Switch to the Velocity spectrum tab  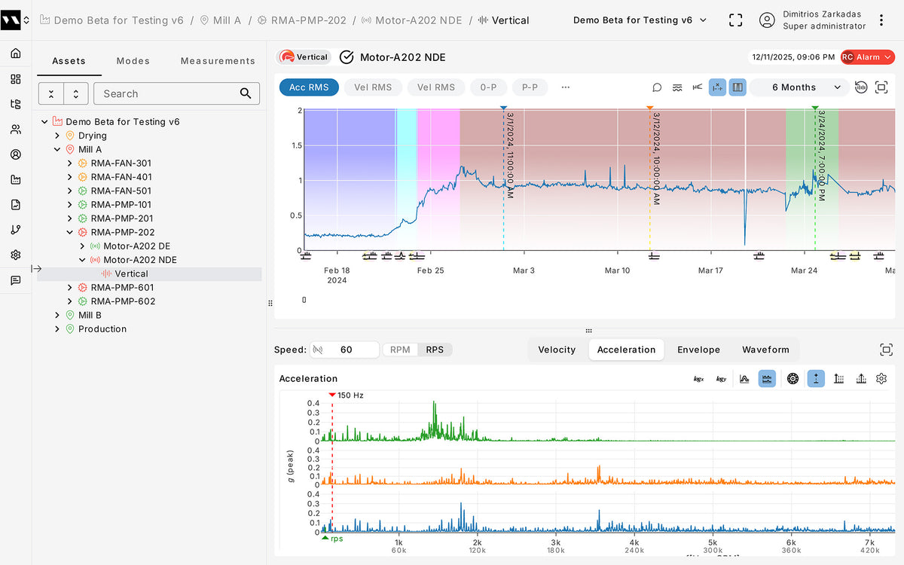click(557, 350)
